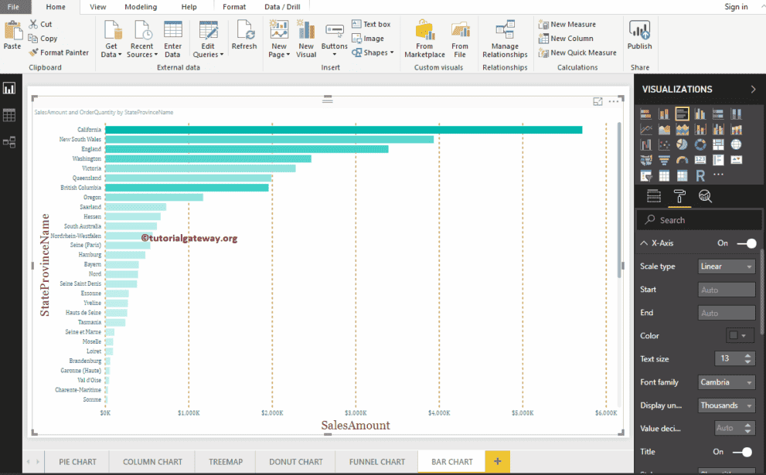Screen dimensions: 766x475
Task: Open the Scale type dropdown
Action: [727, 266]
